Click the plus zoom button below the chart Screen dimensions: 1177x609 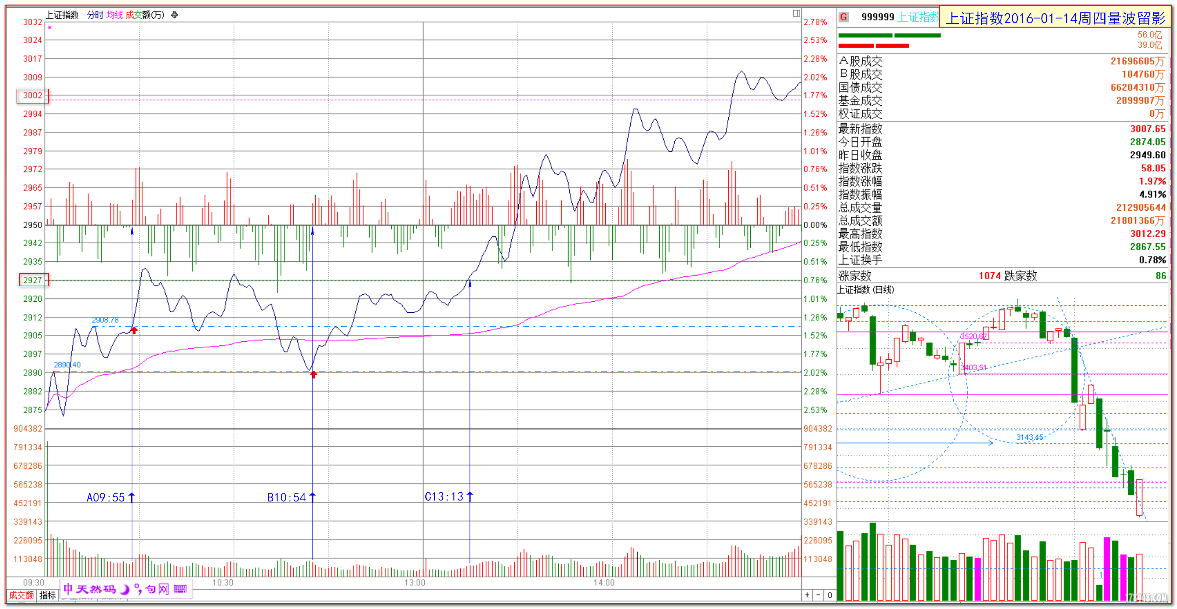point(807,595)
